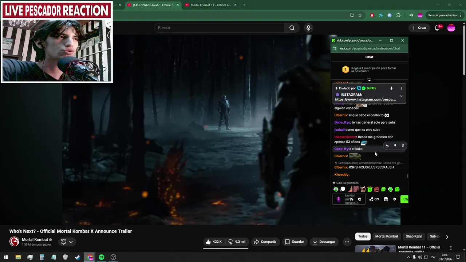Click the Guardar button
This screenshot has height=262, width=466.
point(294,242)
